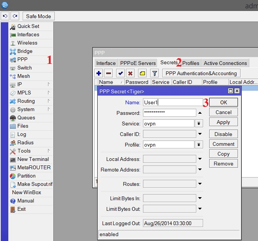Open Interfaces menu item

pos(31,35)
